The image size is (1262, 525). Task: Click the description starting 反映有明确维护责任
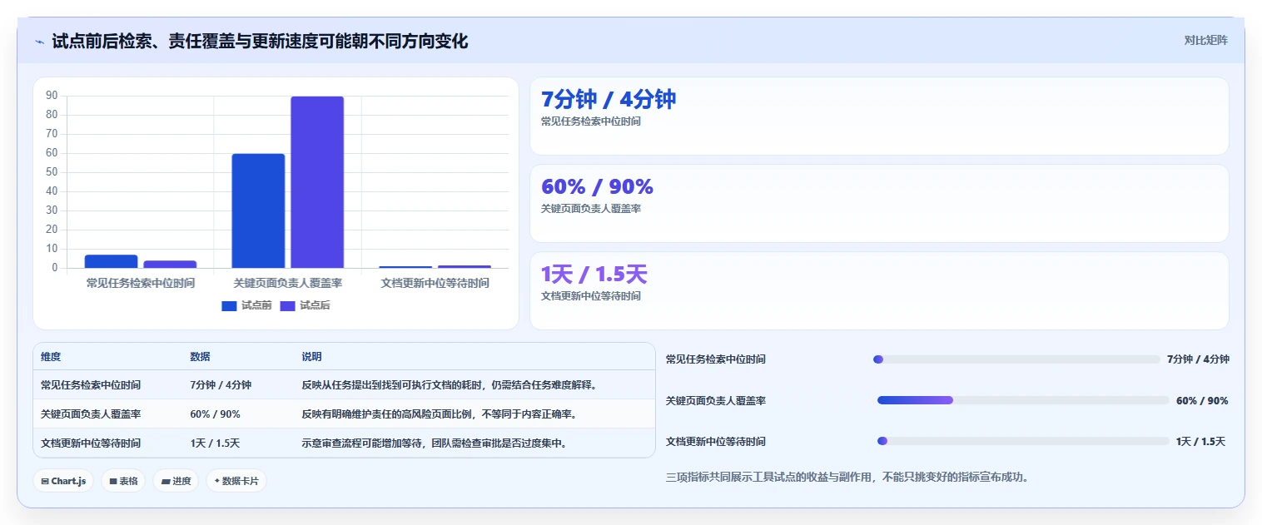pos(440,414)
